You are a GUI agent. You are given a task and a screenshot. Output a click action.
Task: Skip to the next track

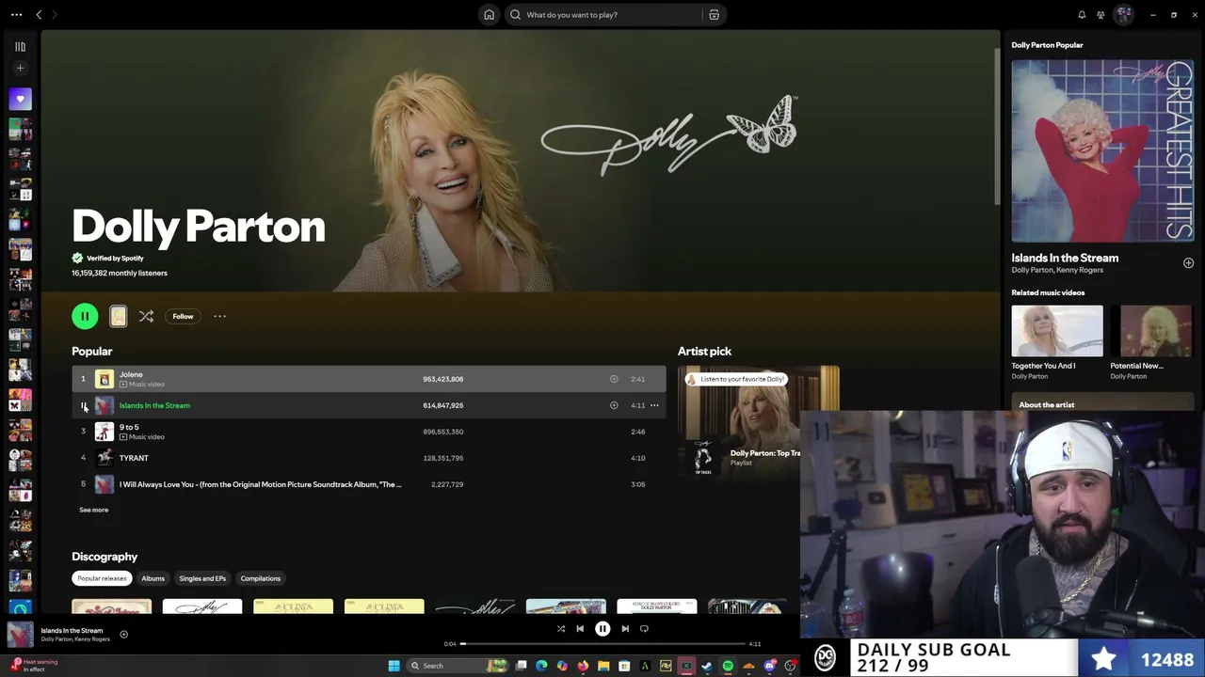(x=625, y=629)
